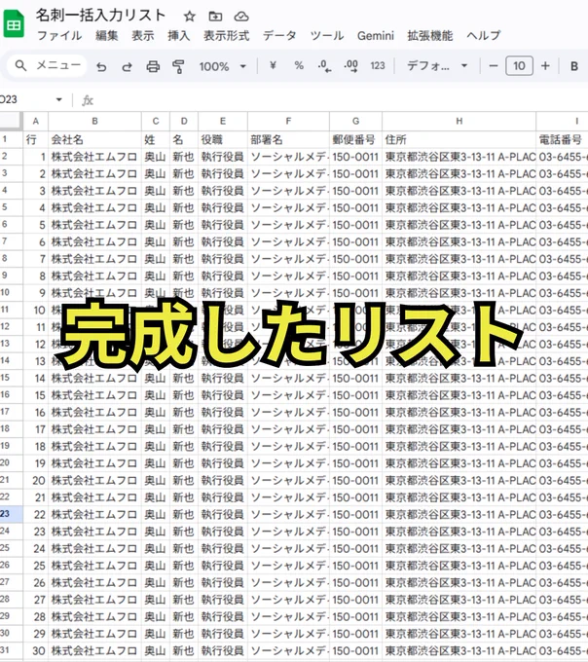The image size is (588, 662).
Task: Click the 住所 header cell
Action: point(459,140)
